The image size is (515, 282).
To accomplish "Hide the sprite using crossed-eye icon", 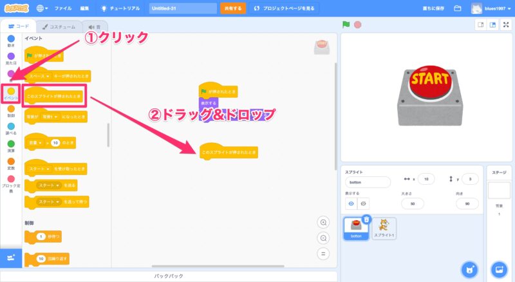I will 363,203.
